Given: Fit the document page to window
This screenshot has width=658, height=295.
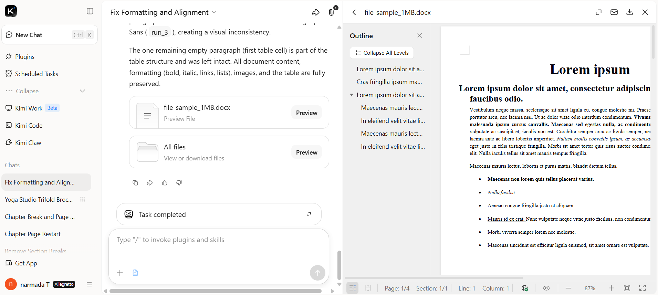Looking at the screenshot, I should tap(627, 288).
